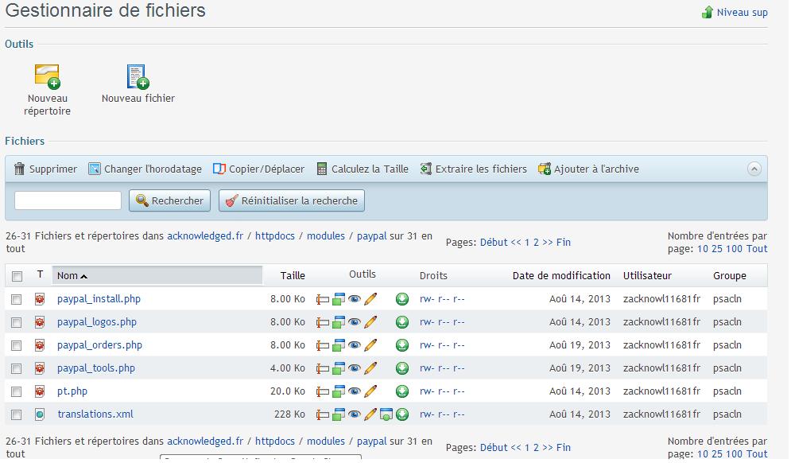The height and width of the screenshot is (463, 791).
Task: Download paypal_orders.php with the green arrow
Action: [402, 345]
